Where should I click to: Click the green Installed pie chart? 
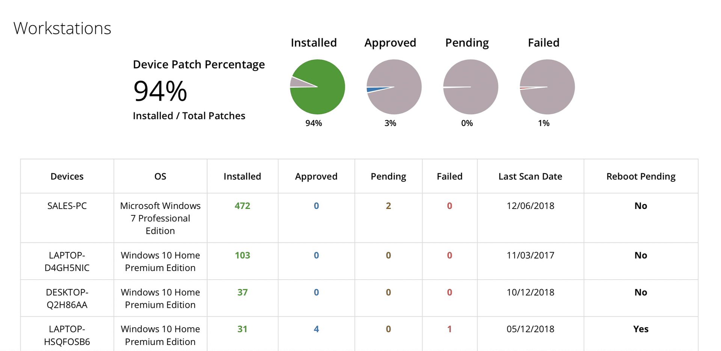tap(317, 87)
